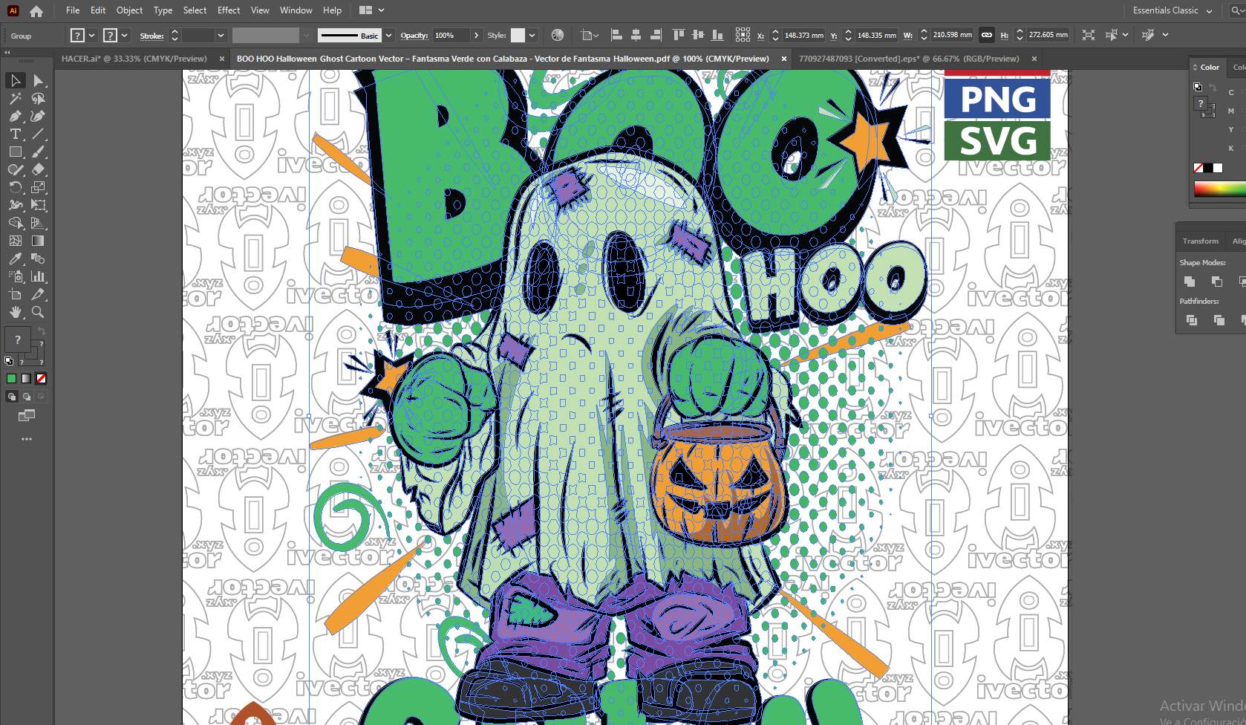The width and height of the screenshot is (1246, 725).
Task: Click color spectrum bar in Color panel
Action: (1220, 189)
